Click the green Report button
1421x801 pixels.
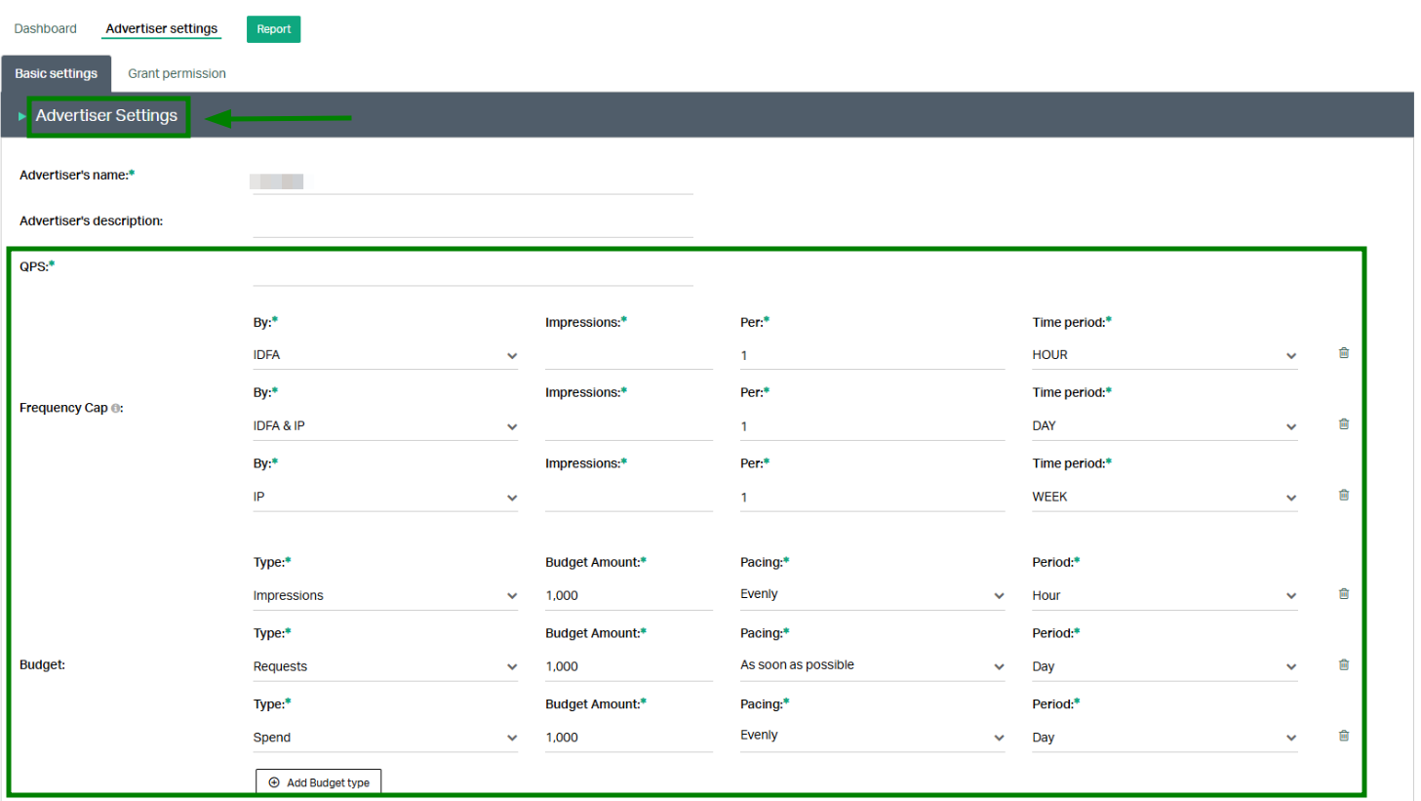273,29
